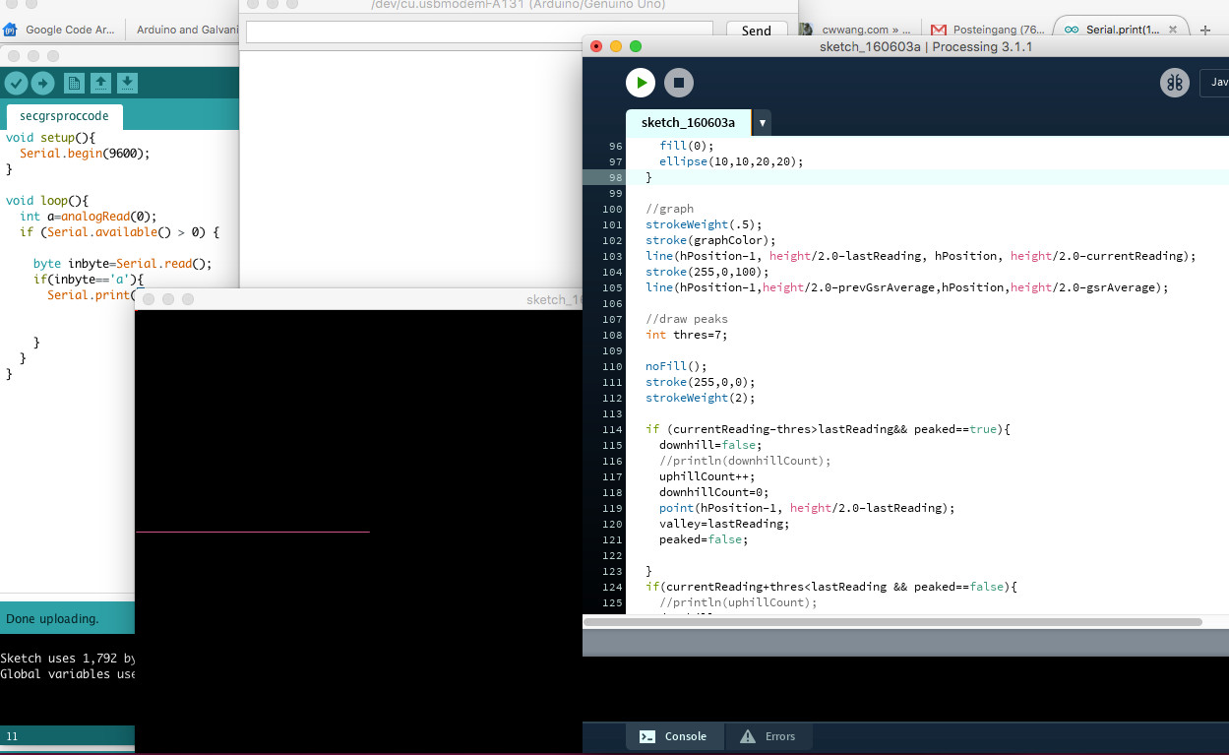This screenshot has width=1229, height=755.
Task: Open the Posteingang Gmail browser tab
Action: point(988,30)
